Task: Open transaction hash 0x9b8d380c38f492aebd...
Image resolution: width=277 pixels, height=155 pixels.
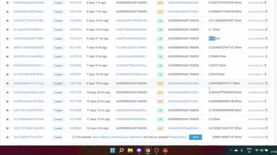Action: 29,12
